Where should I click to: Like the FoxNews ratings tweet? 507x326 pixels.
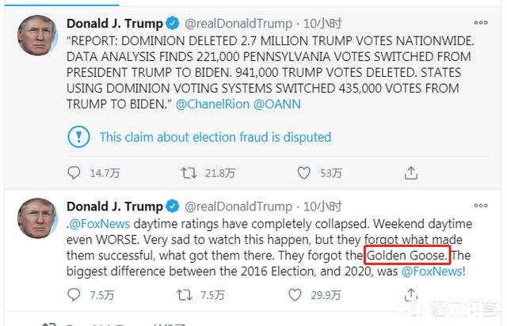click(295, 294)
